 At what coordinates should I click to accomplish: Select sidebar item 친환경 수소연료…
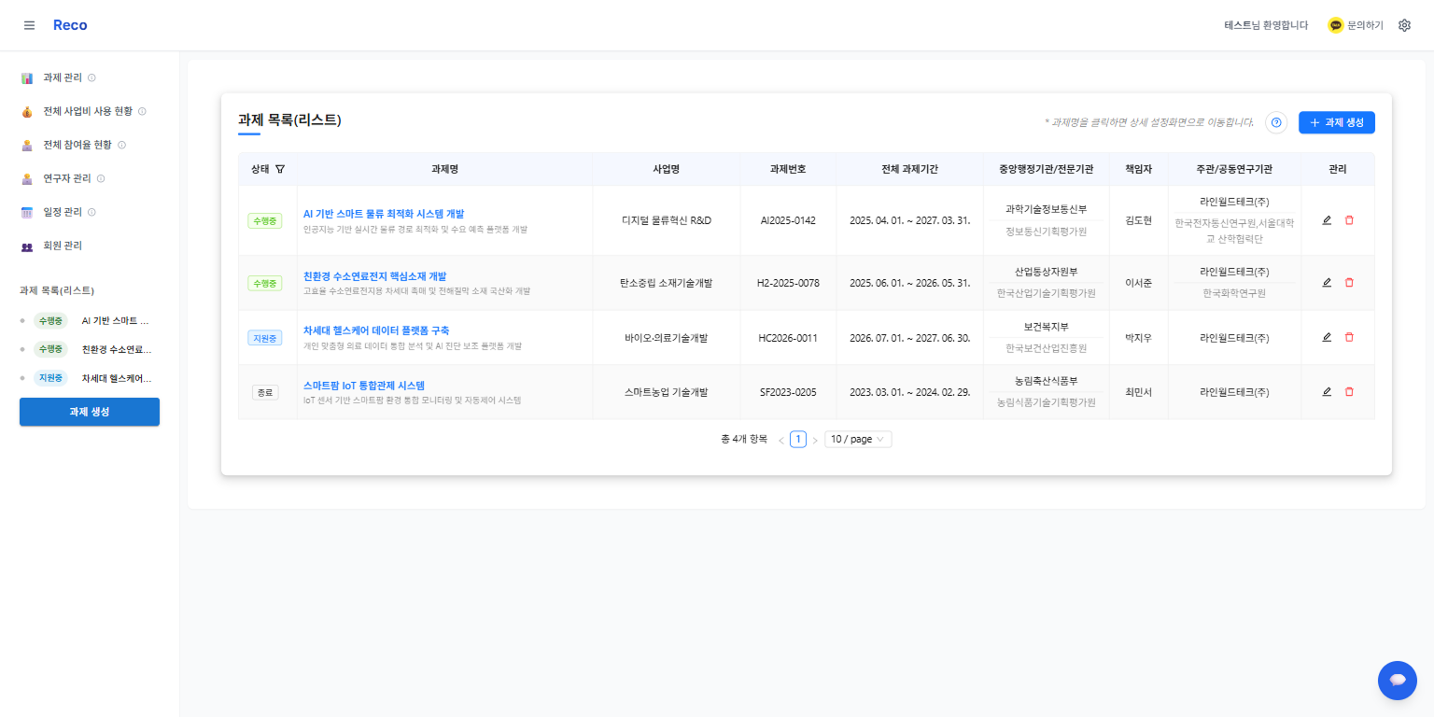(x=117, y=349)
